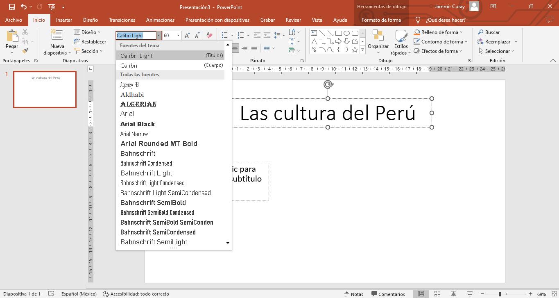Click the Save icon in quick access toolbar
The image size is (559, 298).
click(11, 7)
